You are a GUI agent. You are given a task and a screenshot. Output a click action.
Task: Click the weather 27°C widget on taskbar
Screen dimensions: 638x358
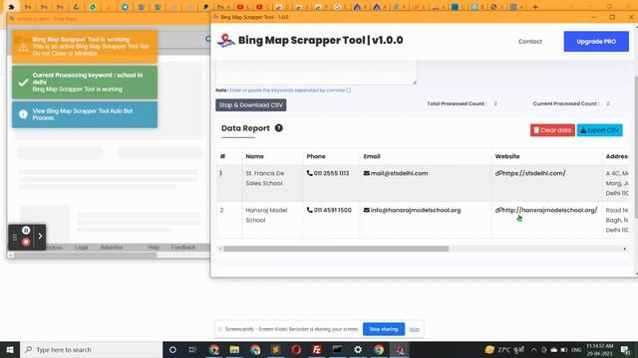click(x=504, y=349)
